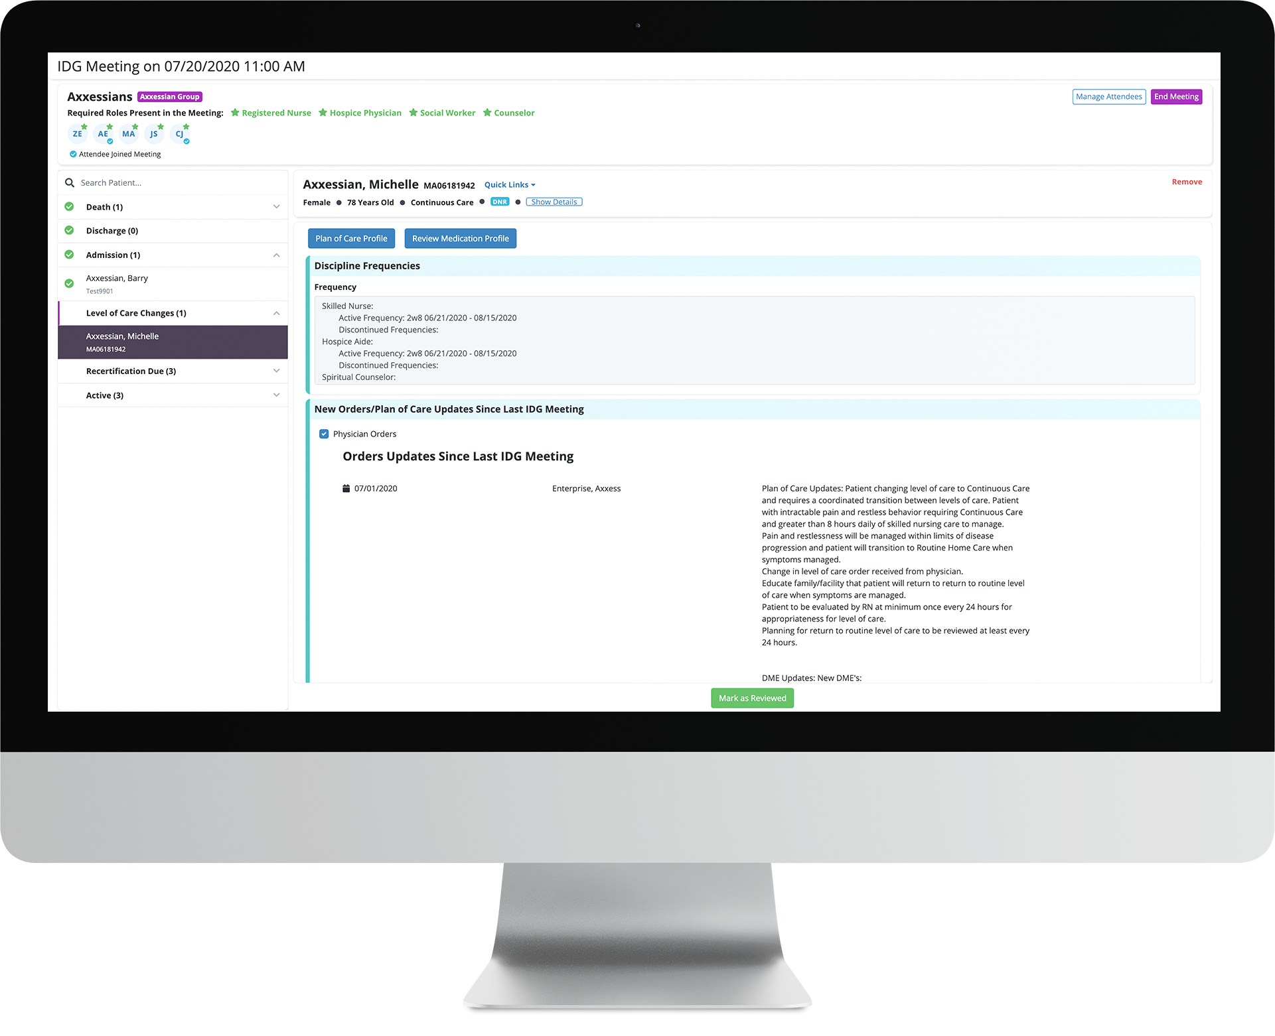Click the Review Medication Profile button
Viewport: 1275px width, 1036px height.
[x=460, y=238]
